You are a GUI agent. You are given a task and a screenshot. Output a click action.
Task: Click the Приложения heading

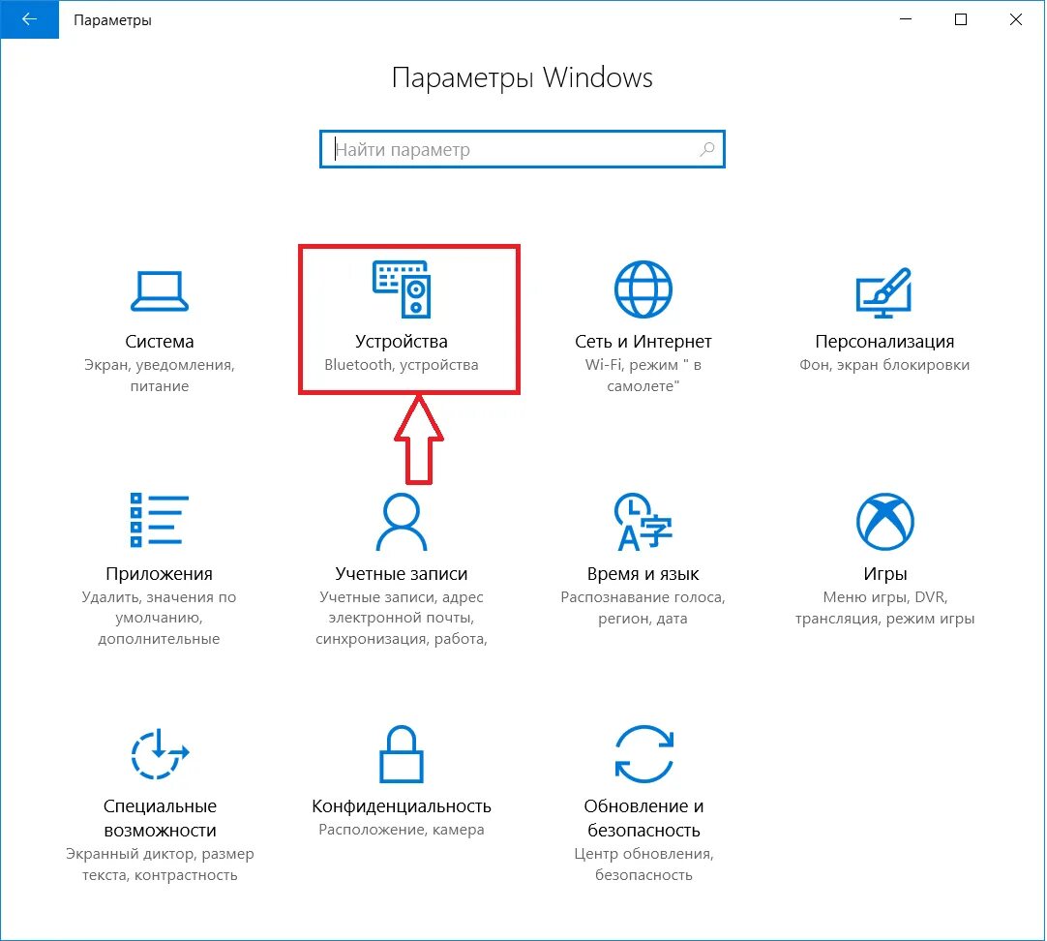(x=160, y=574)
